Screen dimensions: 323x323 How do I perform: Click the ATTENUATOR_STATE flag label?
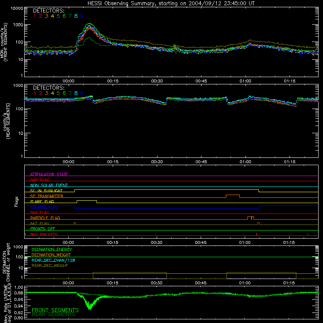click(49, 174)
